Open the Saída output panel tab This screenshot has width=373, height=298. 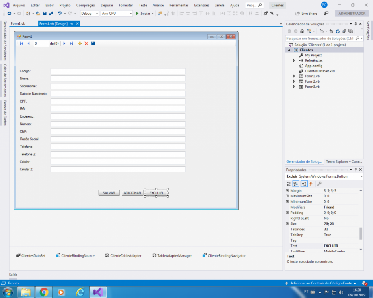pos(13,275)
